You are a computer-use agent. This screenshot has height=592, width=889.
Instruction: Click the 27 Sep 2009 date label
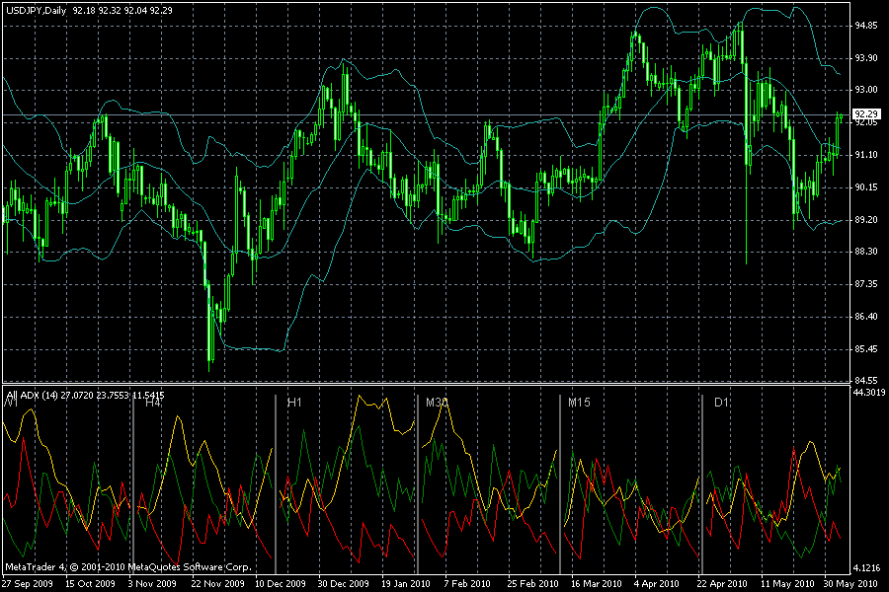[28, 583]
